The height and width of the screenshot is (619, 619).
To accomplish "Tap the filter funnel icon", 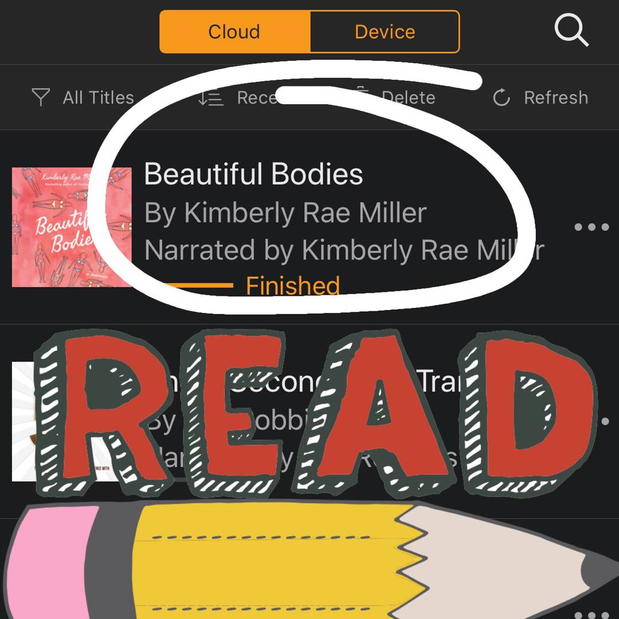I will 41,97.
